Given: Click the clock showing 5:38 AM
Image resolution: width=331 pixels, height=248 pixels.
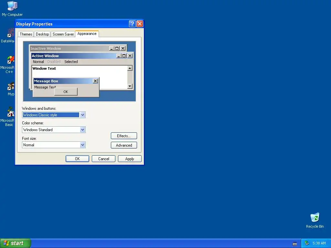Looking at the screenshot, I should click(319, 243).
